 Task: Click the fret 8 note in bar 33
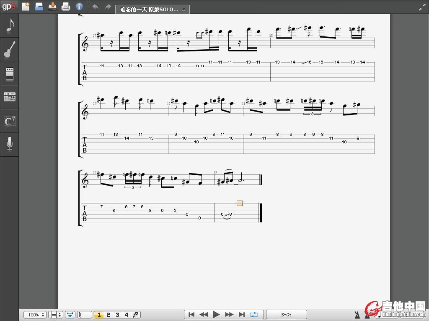(230, 214)
